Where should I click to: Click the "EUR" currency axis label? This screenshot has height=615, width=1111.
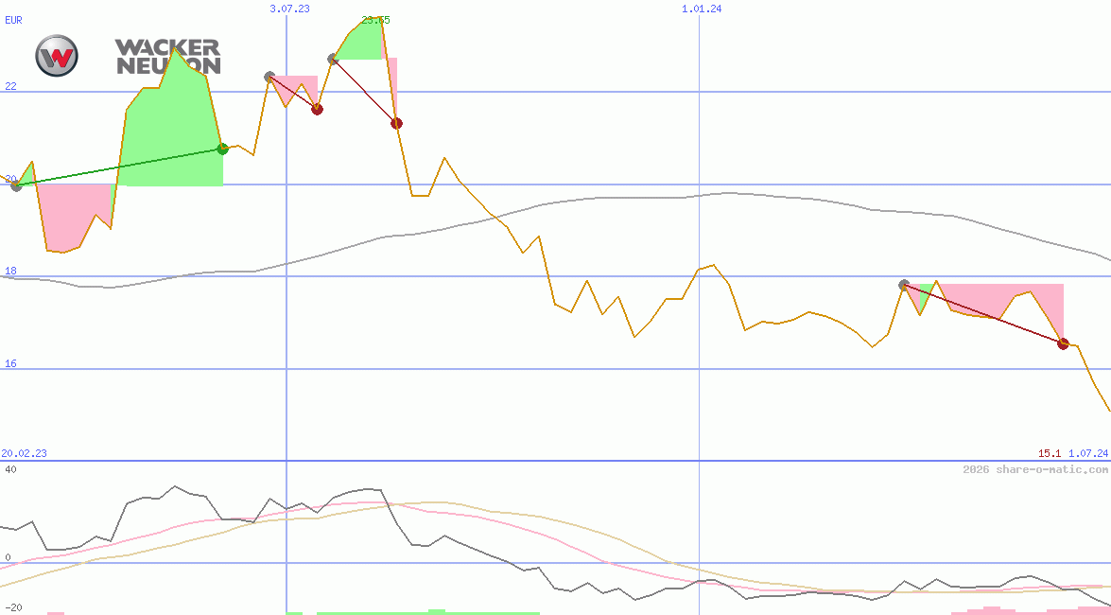13,20
